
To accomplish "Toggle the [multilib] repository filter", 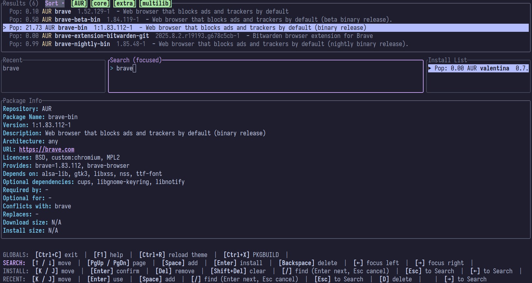I will pyautogui.click(x=155, y=3).
